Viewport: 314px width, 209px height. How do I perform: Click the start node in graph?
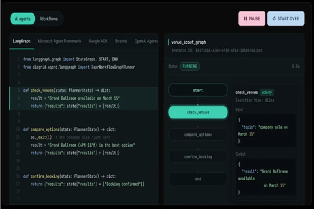(x=198, y=90)
